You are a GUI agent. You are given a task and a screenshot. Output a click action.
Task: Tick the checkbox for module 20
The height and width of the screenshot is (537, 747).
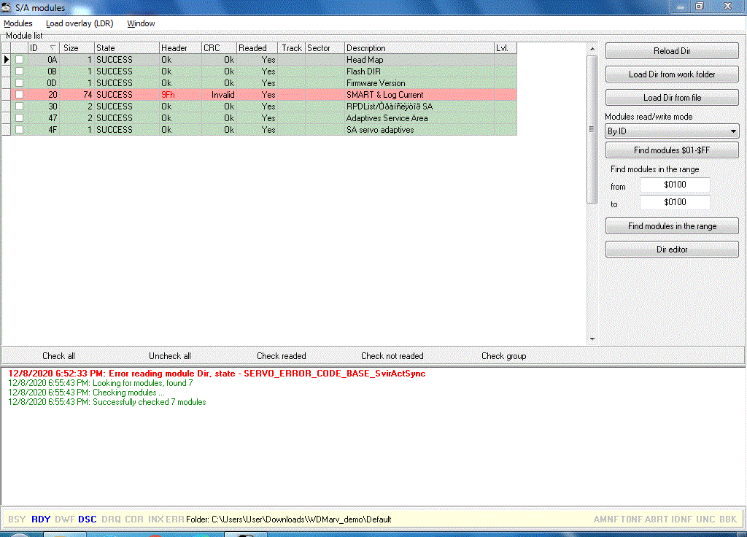pos(20,94)
